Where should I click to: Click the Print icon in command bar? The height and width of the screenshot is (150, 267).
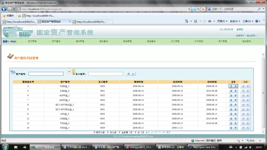210,21
